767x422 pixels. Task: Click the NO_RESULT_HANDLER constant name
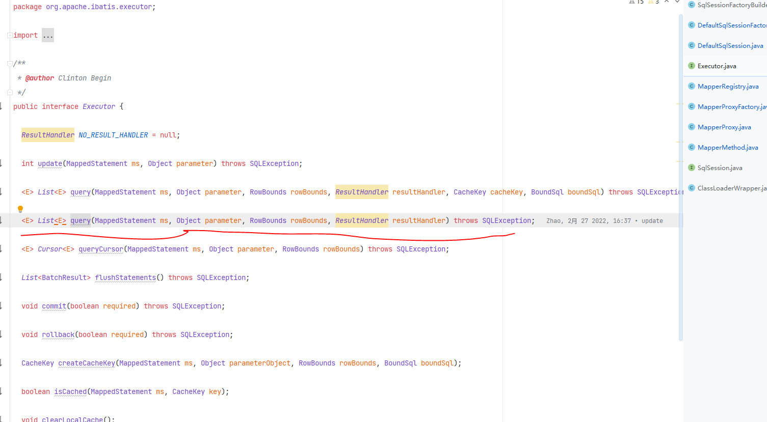(x=113, y=135)
